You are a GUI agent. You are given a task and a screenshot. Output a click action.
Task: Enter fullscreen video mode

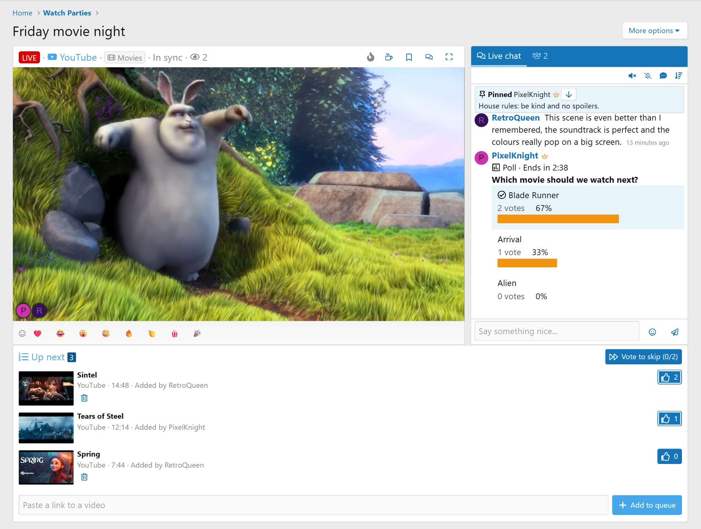point(449,57)
